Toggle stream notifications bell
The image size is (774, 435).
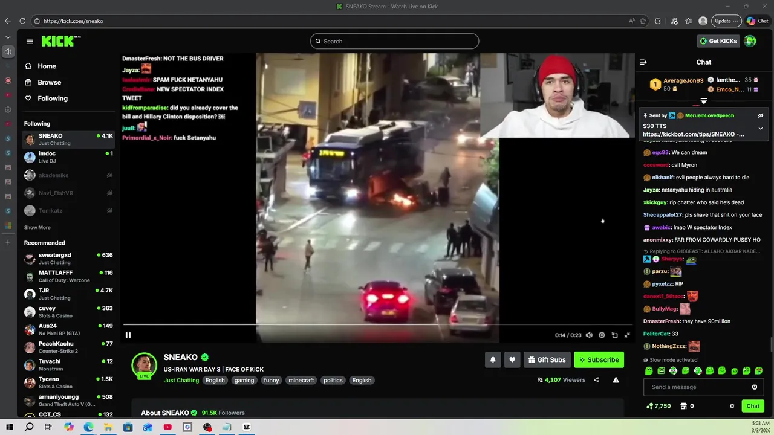(493, 359)
